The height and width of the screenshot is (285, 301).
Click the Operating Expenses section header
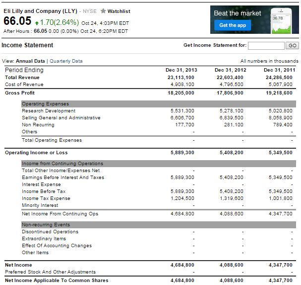(x=158, y=104)
